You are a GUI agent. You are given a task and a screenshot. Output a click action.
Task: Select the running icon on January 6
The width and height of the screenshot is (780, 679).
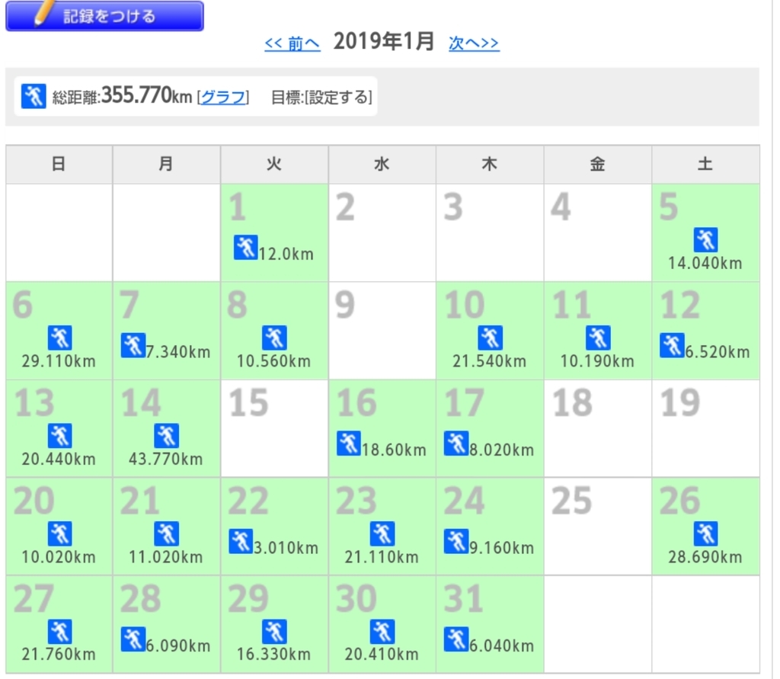point(59,338)
